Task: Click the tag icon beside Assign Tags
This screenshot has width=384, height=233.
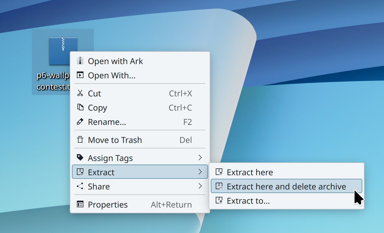Action: point(80,158)
